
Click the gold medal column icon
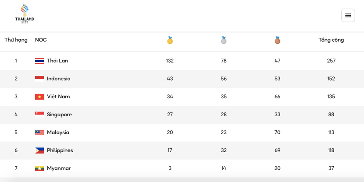click(170, 40)
